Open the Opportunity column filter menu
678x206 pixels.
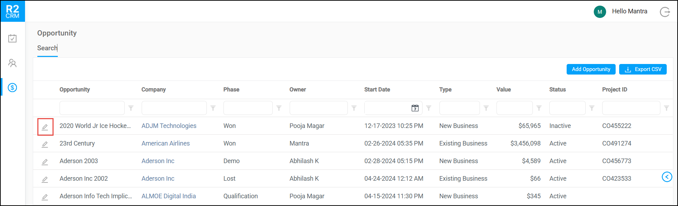[131, 108]
